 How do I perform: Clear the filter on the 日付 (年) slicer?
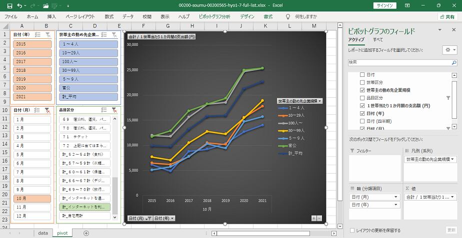pyautogui.click(x=48, y=35)
